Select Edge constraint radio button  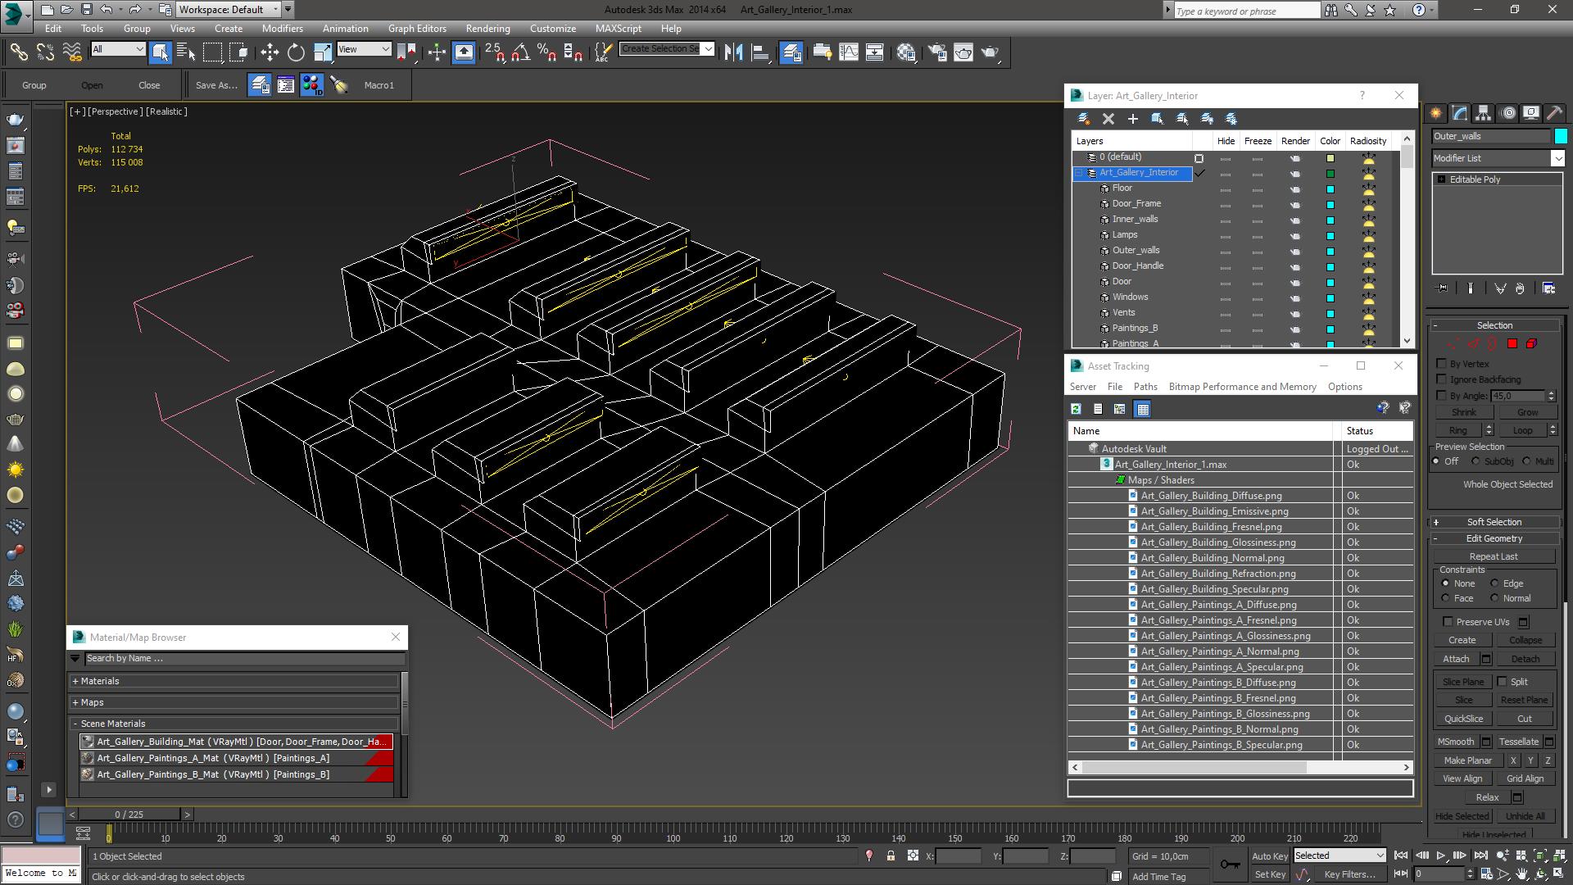click(x=1494, y=583)
